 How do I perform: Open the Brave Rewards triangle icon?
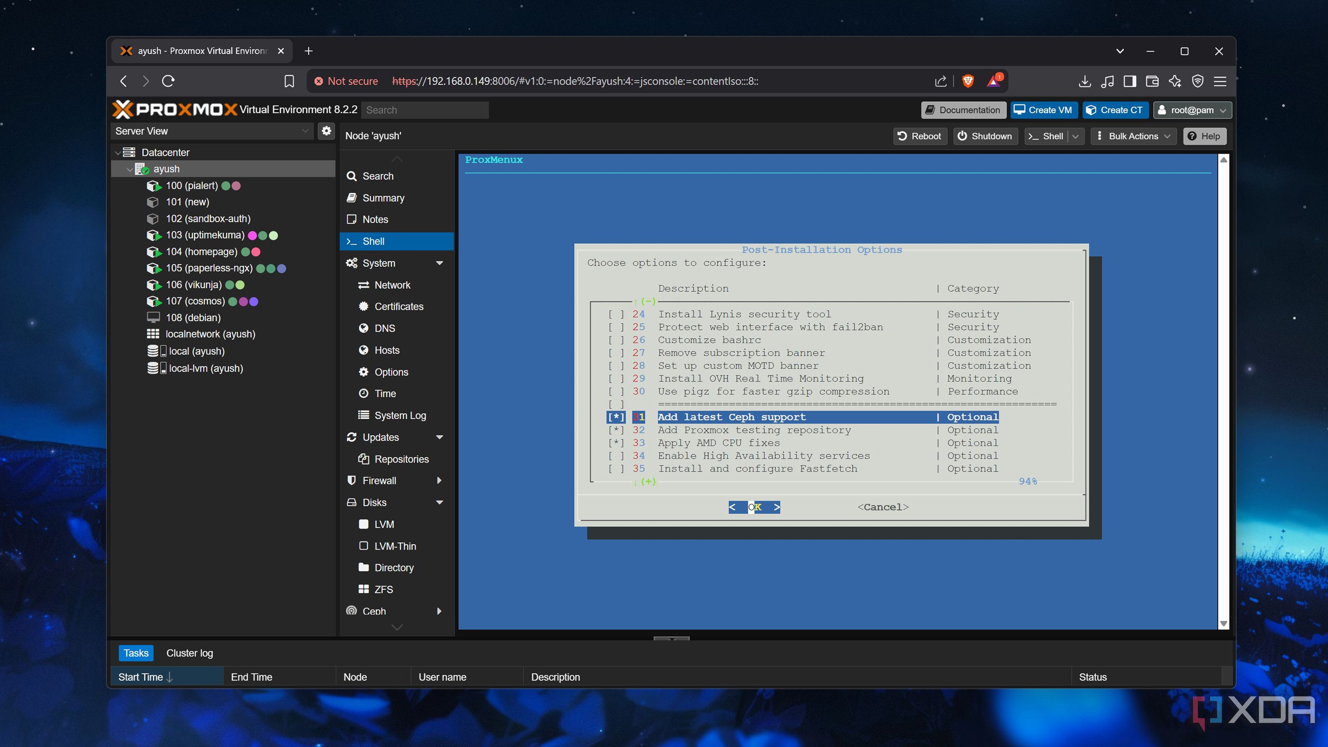[x=994, y=81]
